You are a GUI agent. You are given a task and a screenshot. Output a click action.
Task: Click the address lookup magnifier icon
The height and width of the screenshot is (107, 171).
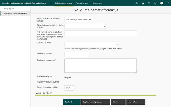click(x=117, y=44)
